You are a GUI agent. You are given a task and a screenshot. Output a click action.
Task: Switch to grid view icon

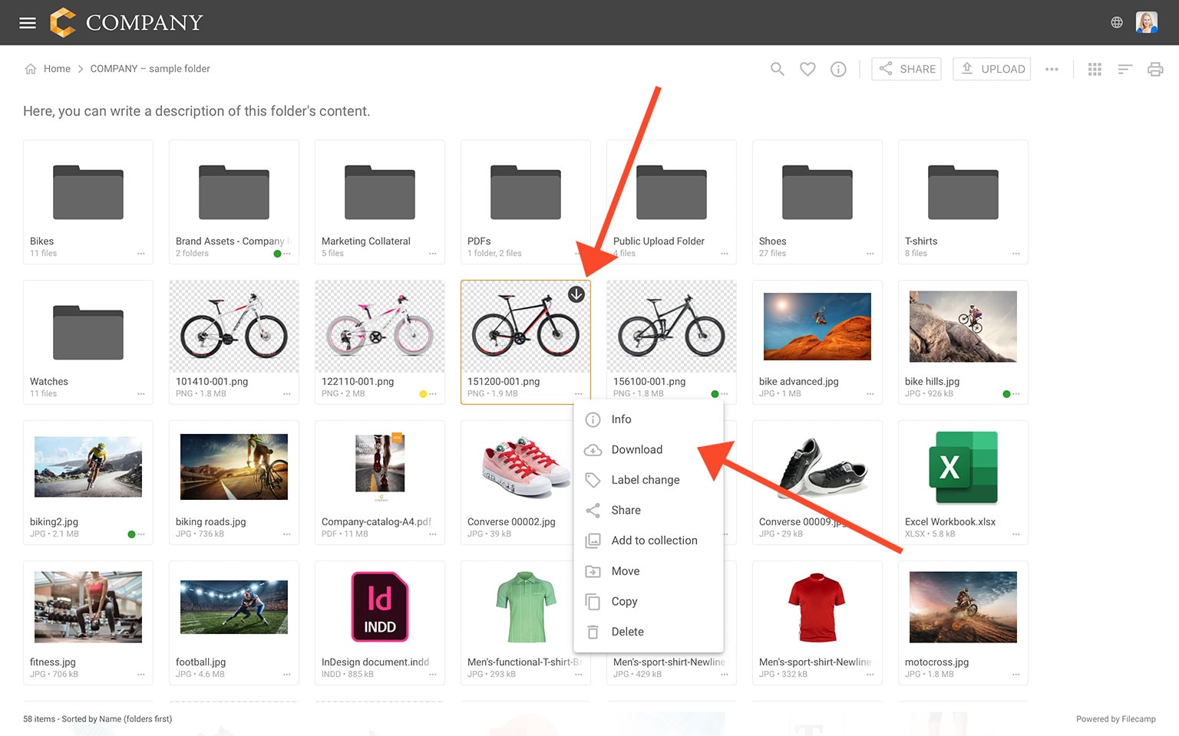pyautogui.click(x=1095, y=69)
